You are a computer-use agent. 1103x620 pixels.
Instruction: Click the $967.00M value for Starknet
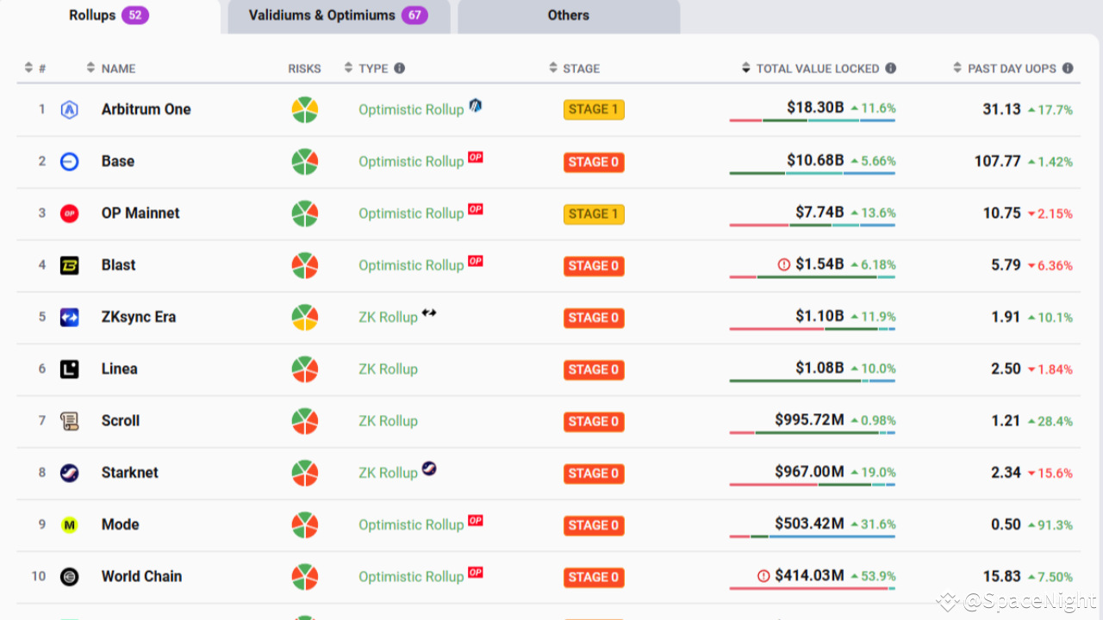tap(809, 471)
